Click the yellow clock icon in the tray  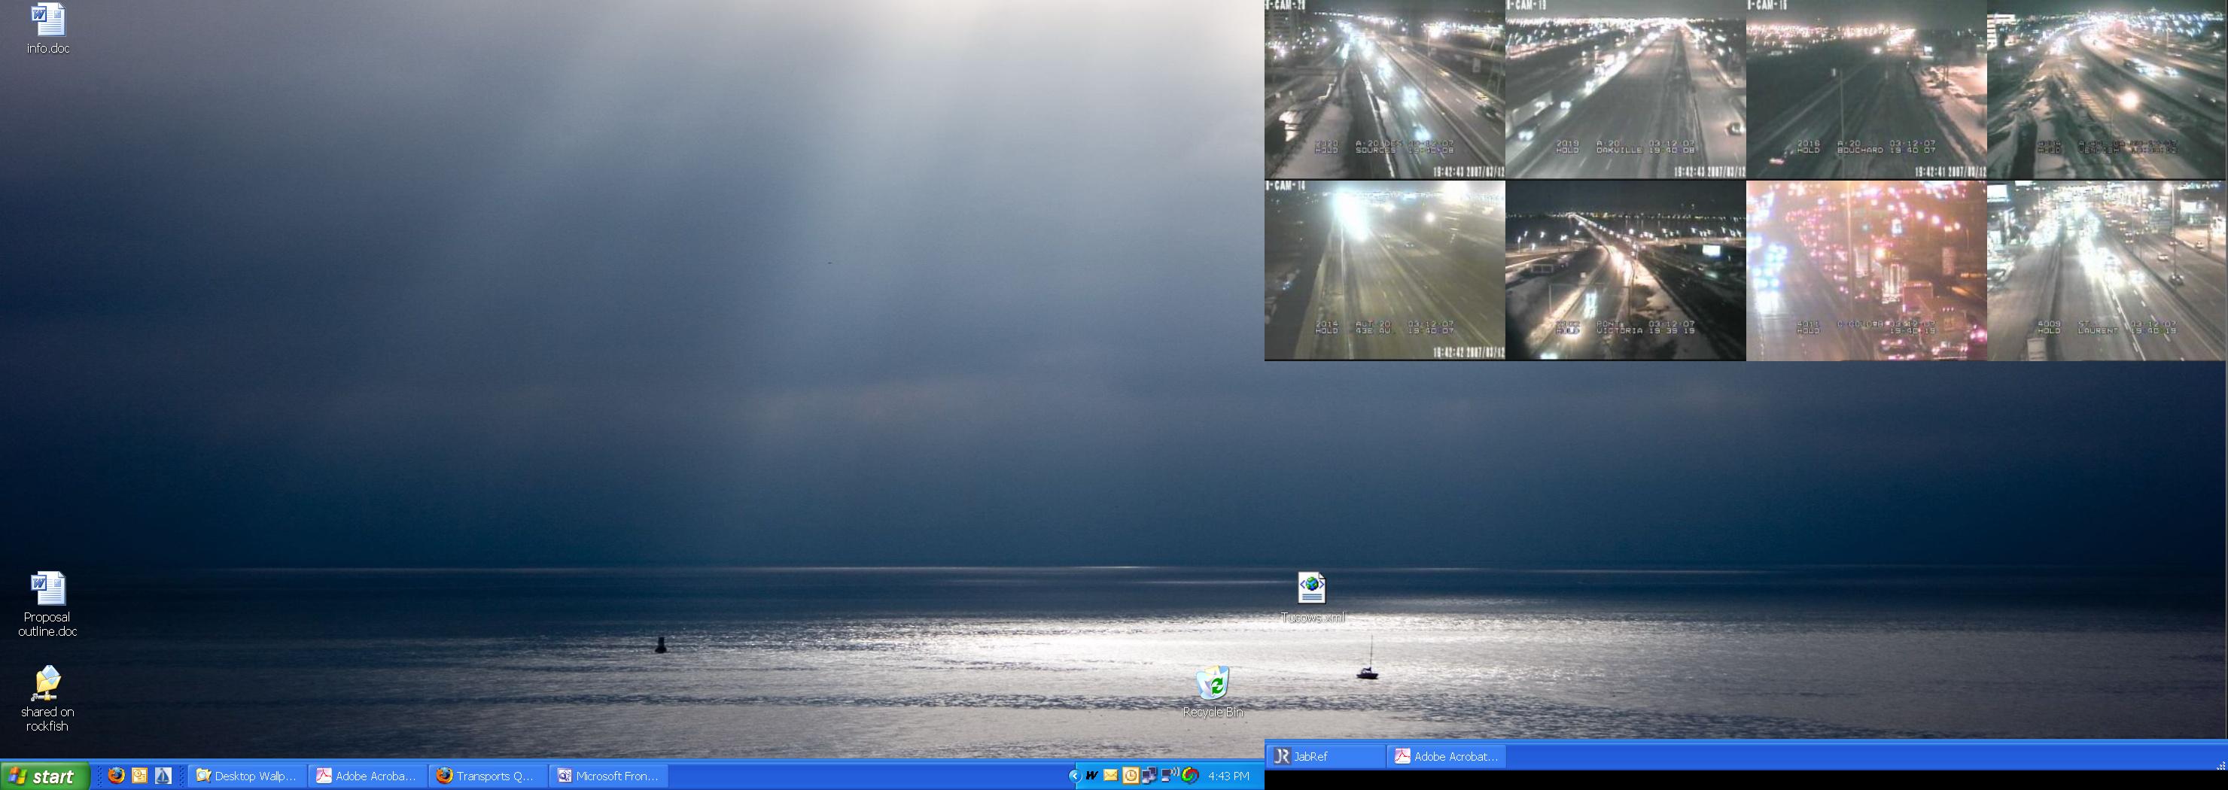pos(1131,775)
